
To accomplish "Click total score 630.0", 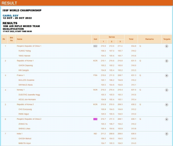I will (134, 134).
